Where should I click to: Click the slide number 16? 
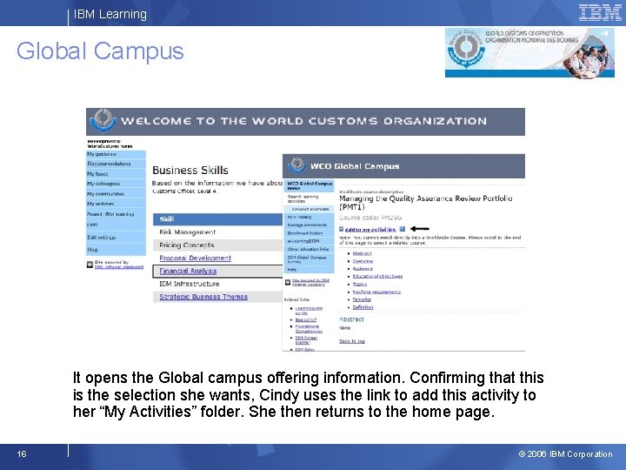tap(22, 453)
